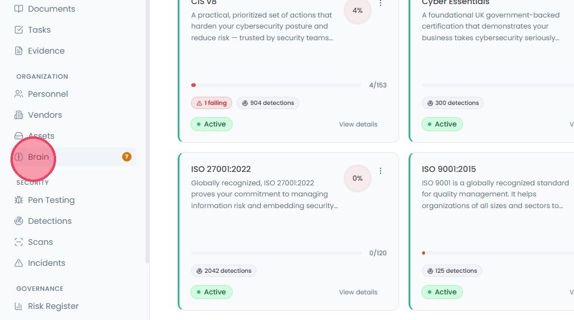
Task: Click the Incidents warning triangle icon
Action: [x=19, y=263]
